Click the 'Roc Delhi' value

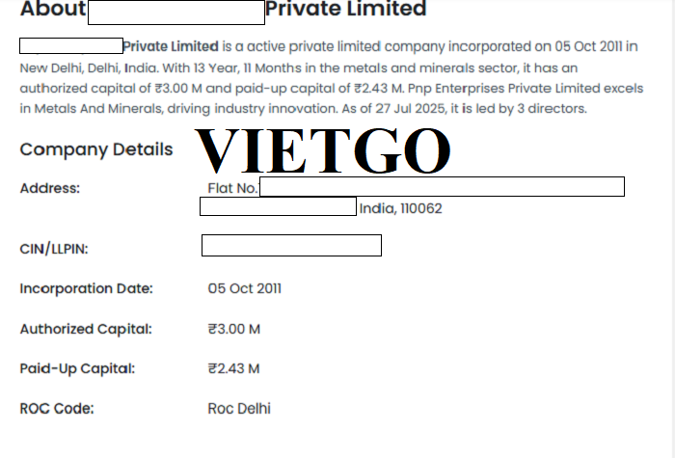coord(239,408)
